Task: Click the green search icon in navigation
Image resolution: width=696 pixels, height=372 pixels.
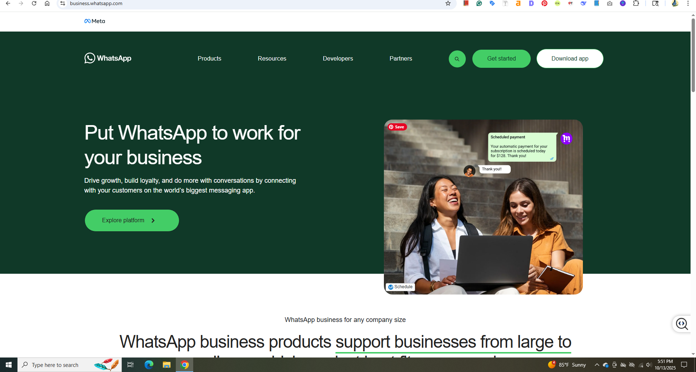Action: click(457, 59)
